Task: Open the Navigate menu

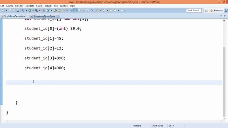Action: coord(30,6)
